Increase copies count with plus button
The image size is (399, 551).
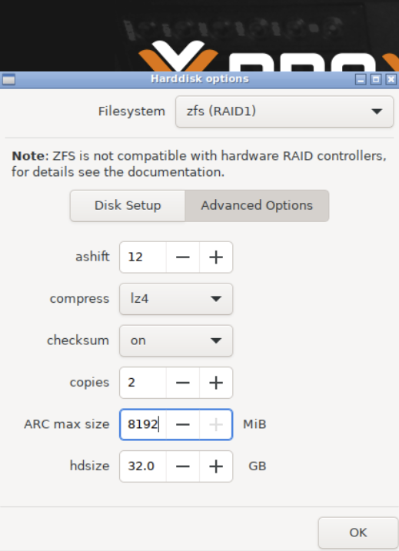[x=216, y=383]
